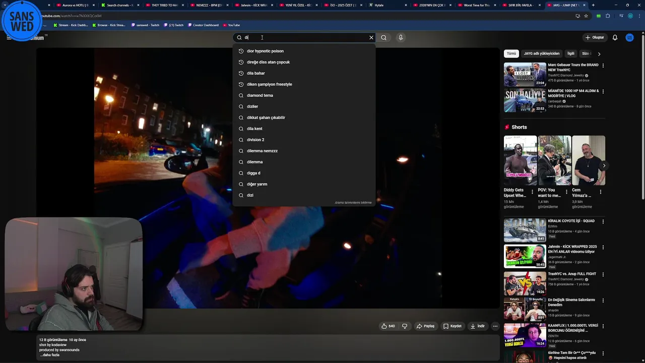Viewport: 645px width, 363px height.
Task: Select suggestion 'dizi'
Action: 304,195
